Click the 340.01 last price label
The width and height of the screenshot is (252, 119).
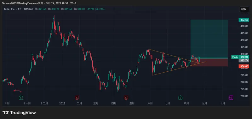244,57
